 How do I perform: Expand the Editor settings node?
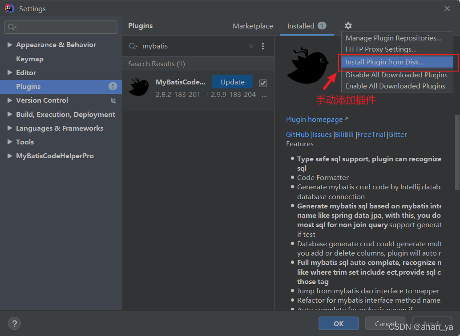[x=10, y=72]
